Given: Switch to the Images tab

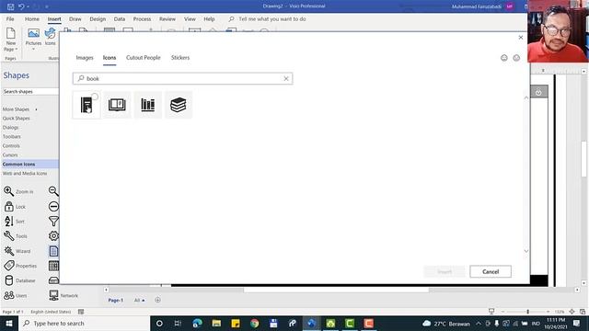Looking at the screenshot, I should coord(85,57).
